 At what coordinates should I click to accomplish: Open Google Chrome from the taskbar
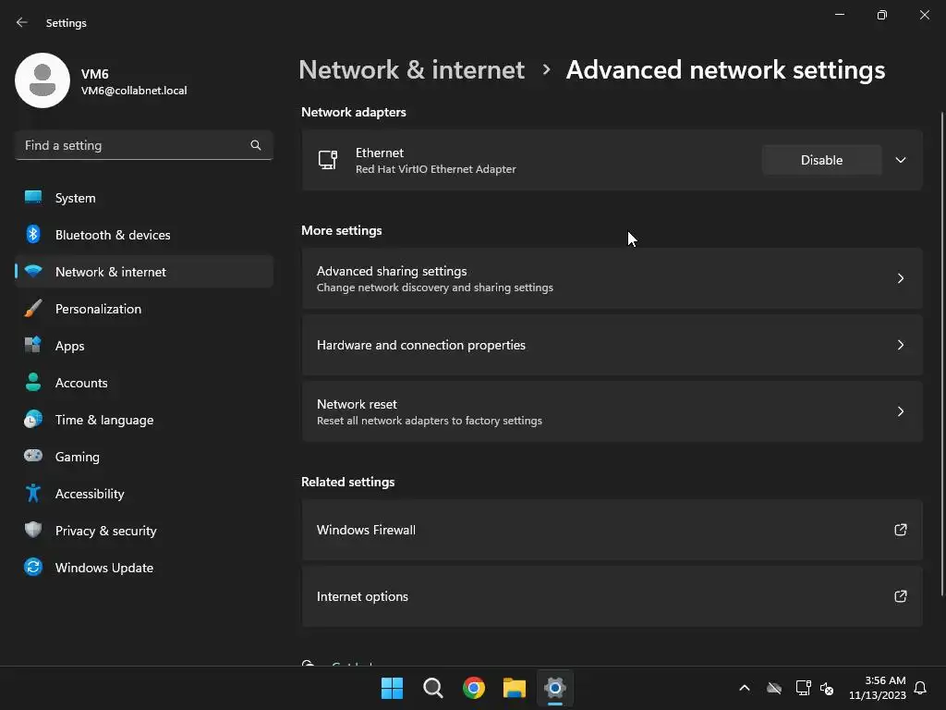[474, 688]
